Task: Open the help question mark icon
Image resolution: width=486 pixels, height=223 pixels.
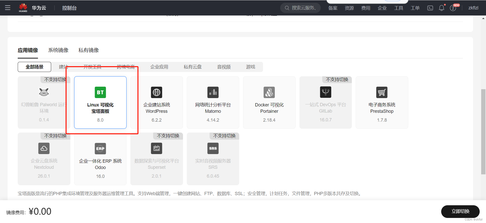Action: point(453,8)
